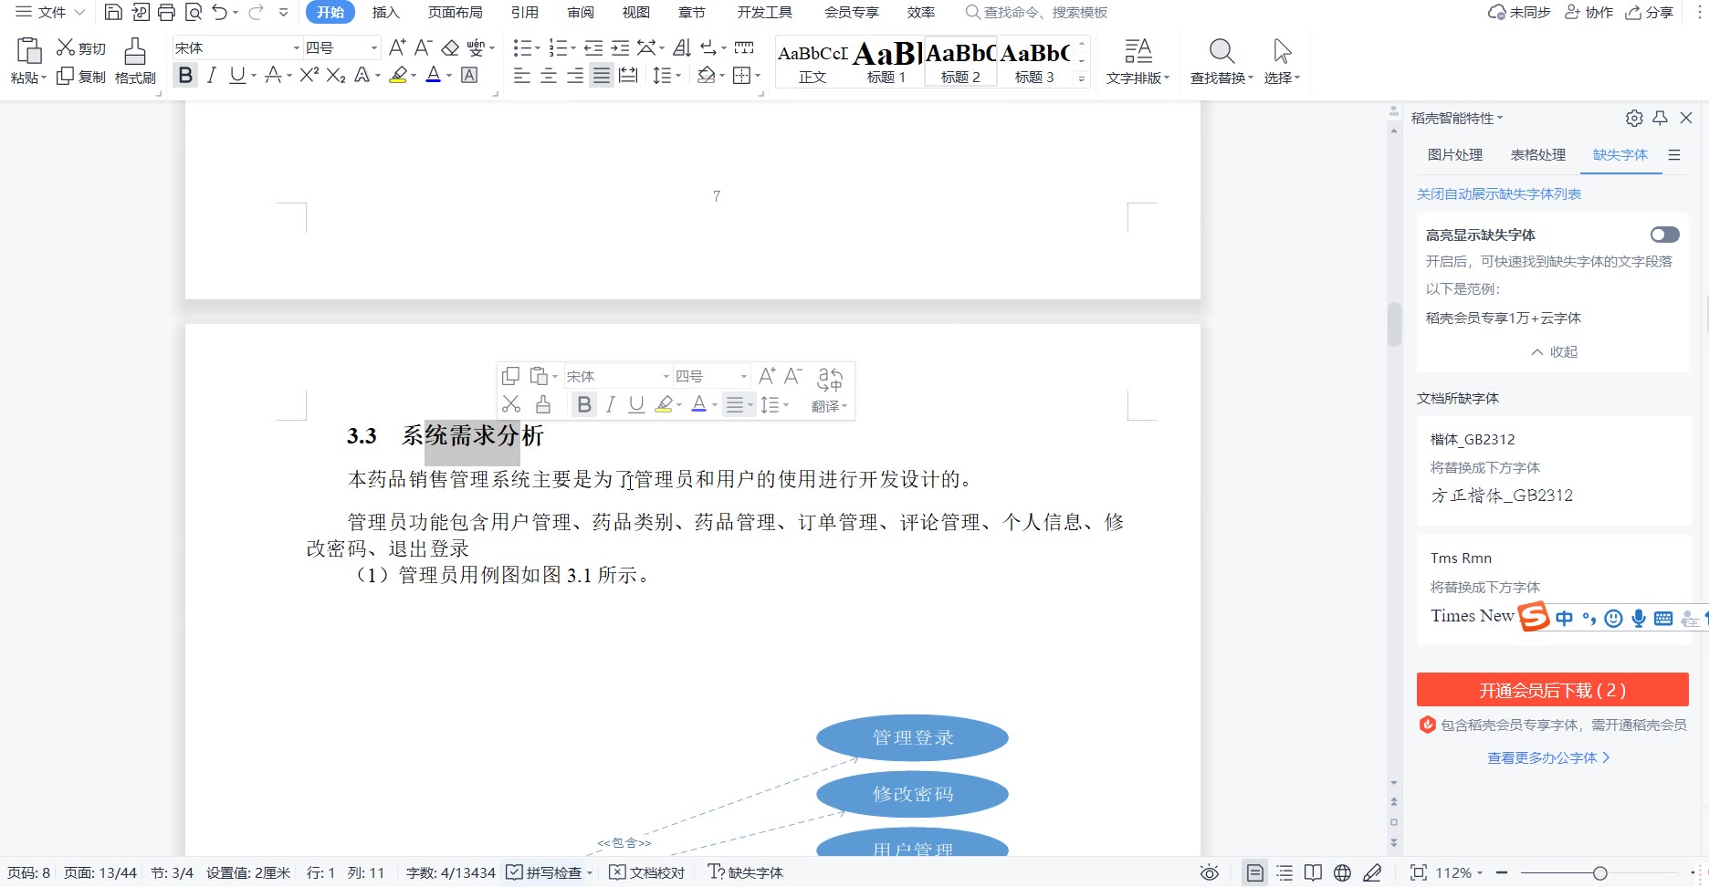Toggle justify alignment in ribbon

pos(601,76)
